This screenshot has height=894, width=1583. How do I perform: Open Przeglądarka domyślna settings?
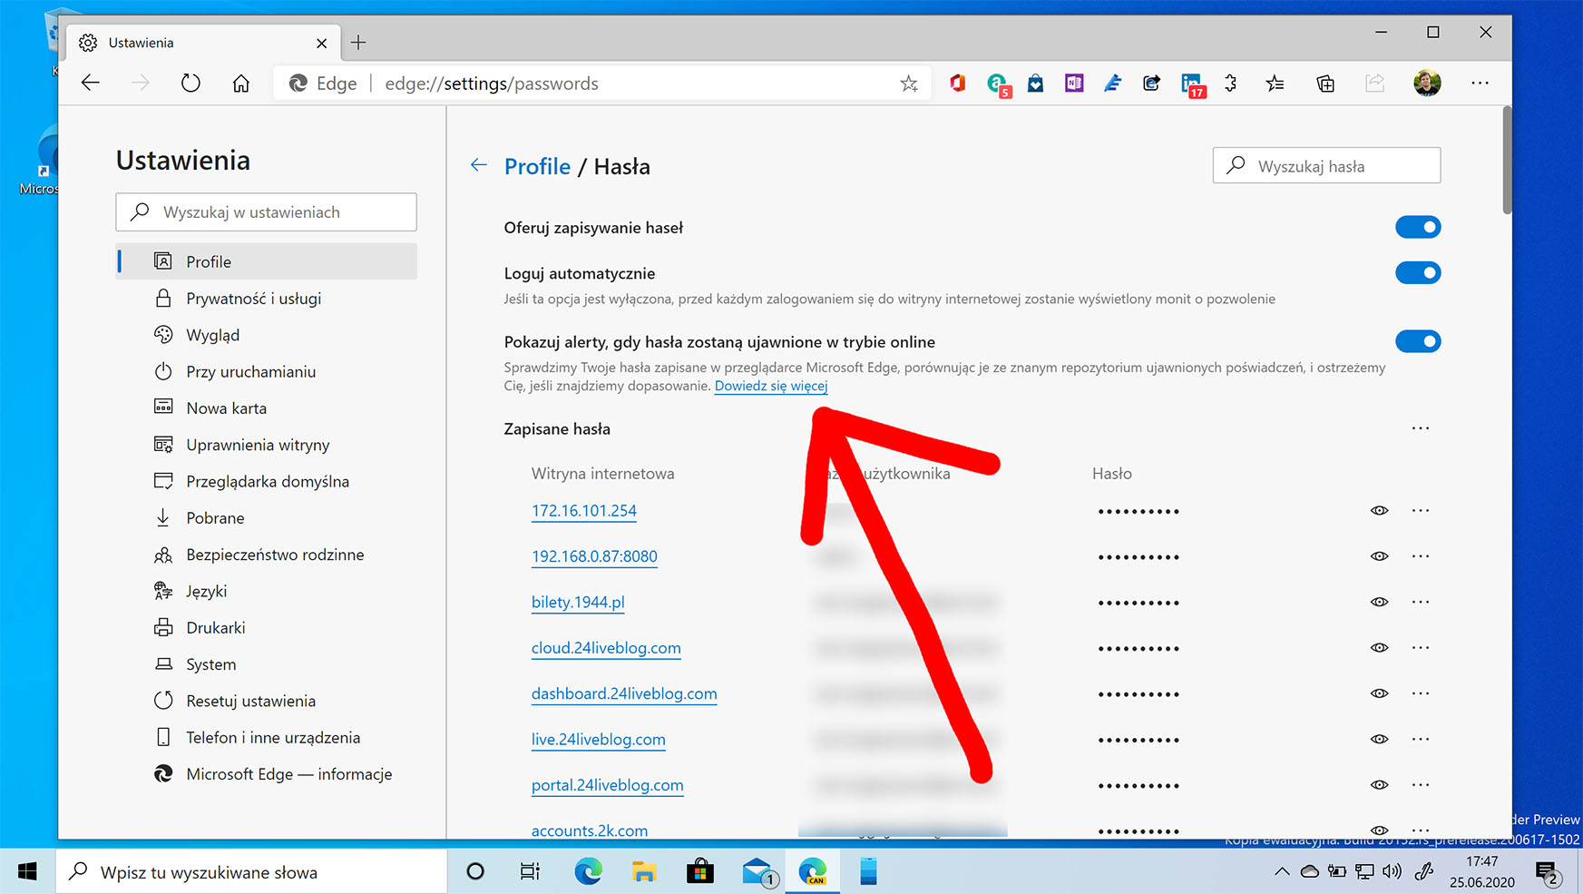click(x=267, y=481)
